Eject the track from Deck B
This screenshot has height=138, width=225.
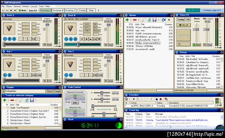point(87,39)
